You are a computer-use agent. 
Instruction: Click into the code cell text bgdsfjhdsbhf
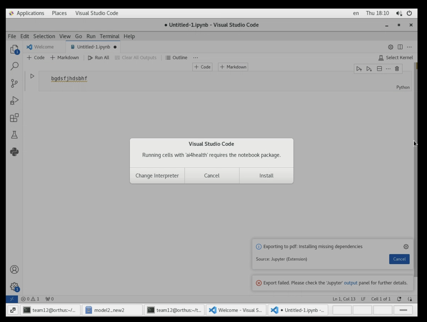click(69, 78)
